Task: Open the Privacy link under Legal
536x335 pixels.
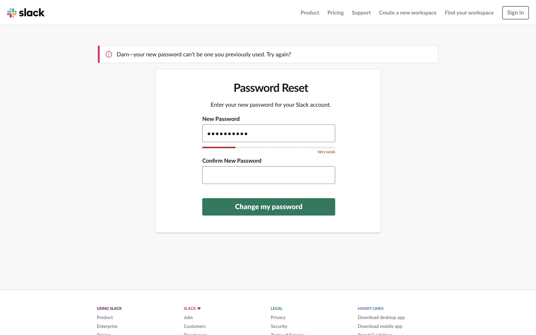Action: tap(278, 317)
